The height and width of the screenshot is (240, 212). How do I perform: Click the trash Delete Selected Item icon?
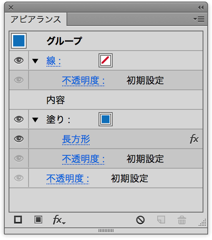[182, 220]
